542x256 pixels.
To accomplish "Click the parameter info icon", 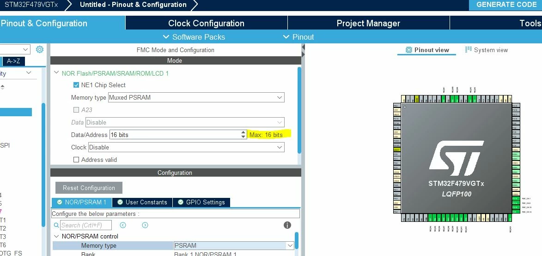I will click(x=287, y=225).
